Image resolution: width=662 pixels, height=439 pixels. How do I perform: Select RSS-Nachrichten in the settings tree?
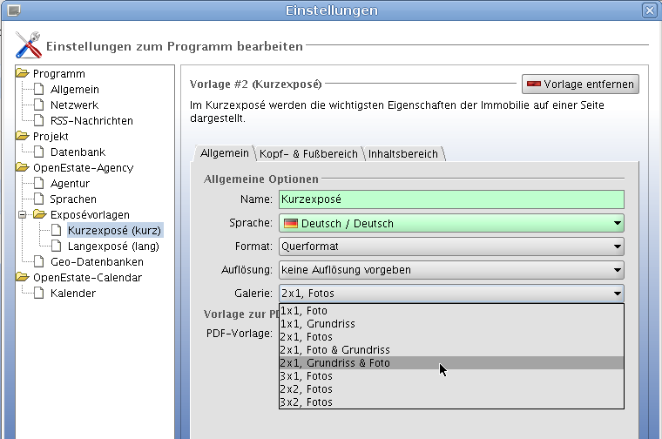(91, 121)
